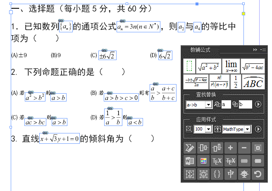Insert the square root a²+b² formula template
This screenshot has height=191, width=272.
208,66
